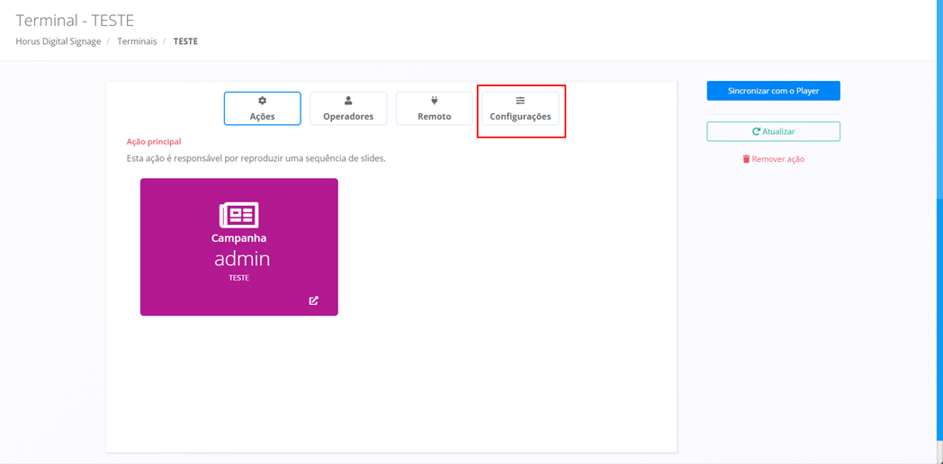Click the Remover ação link text
The height and width of the screenshot is (464, 943).
coord(778,159)
